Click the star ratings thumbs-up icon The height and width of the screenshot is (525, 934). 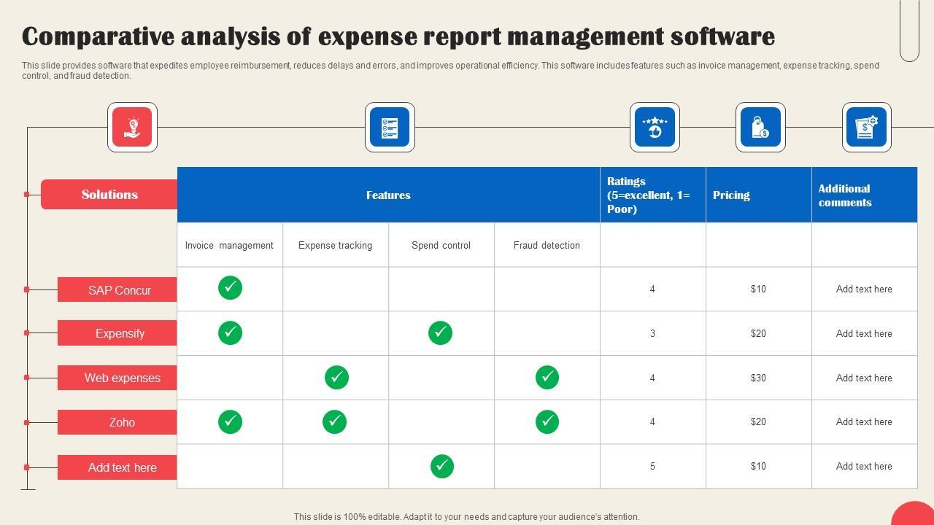pyautogui.click(x=655, y=128)
